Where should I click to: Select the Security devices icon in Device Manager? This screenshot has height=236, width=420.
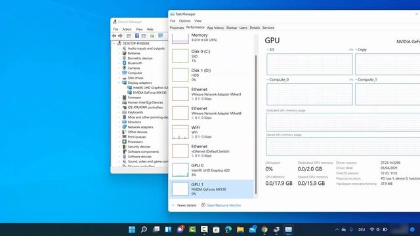pyautogui.click(x=124, y=147)
